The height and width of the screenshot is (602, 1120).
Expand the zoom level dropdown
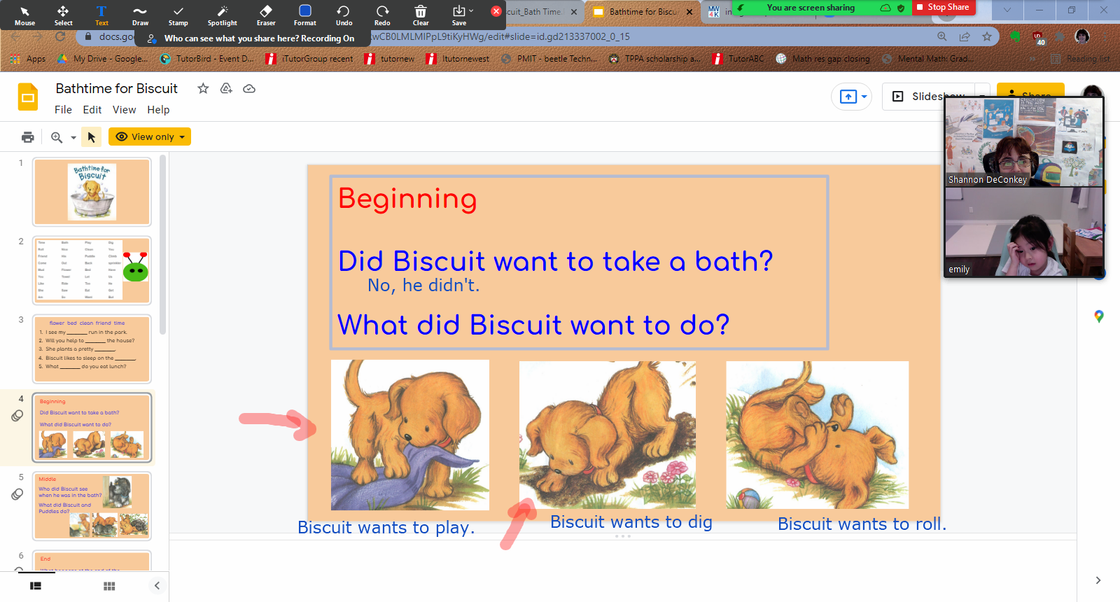pos(73,138)
